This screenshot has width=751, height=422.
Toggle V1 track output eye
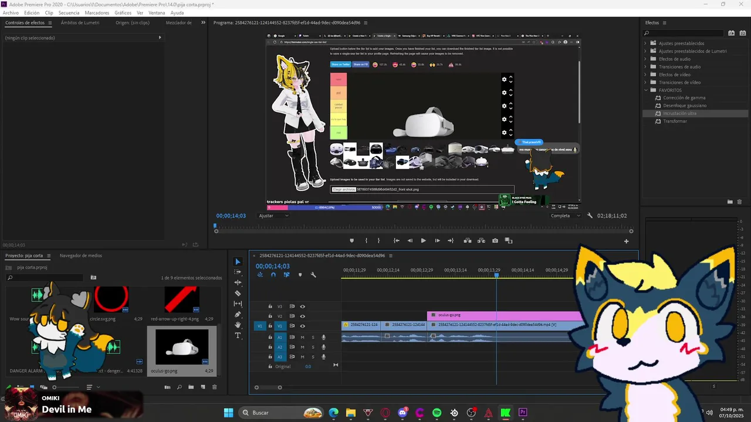[x=303, y=326]
